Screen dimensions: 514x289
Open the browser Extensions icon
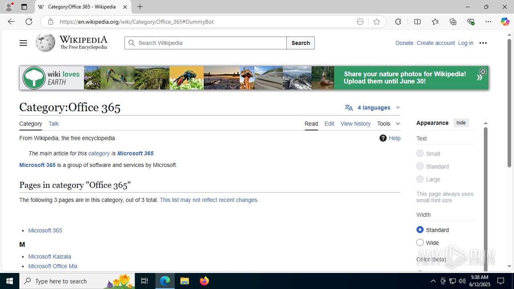398,22
